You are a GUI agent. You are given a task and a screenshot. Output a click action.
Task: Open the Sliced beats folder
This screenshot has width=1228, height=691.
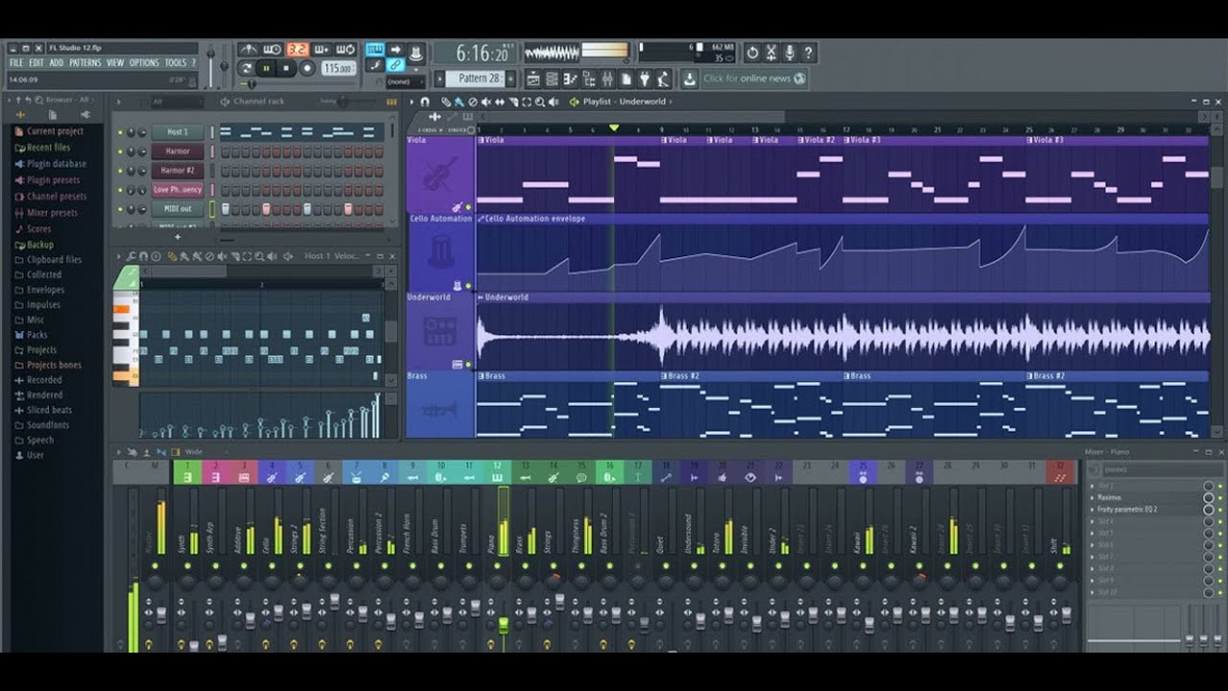[x=49, y=410]
